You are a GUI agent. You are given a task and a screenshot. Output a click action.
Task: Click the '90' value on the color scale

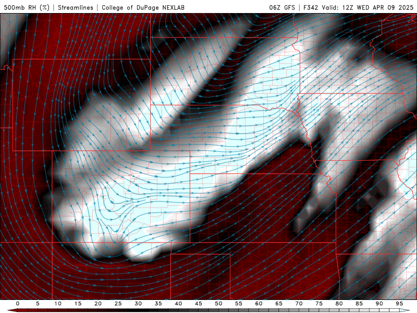point(379,304)
